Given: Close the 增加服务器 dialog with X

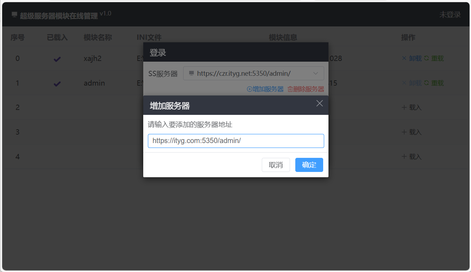Looking at the screenshot, I should coord(319,103).
